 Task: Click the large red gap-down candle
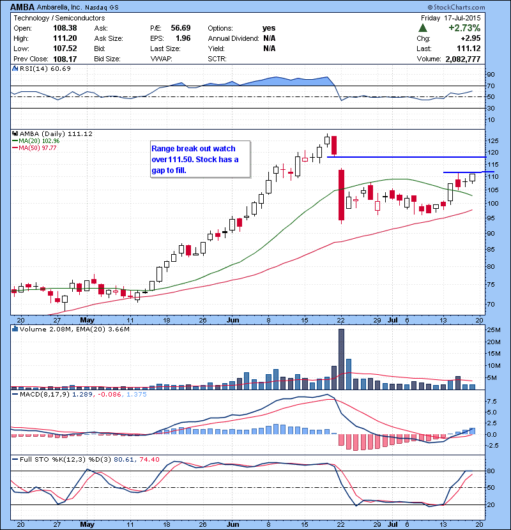point(341,195)
